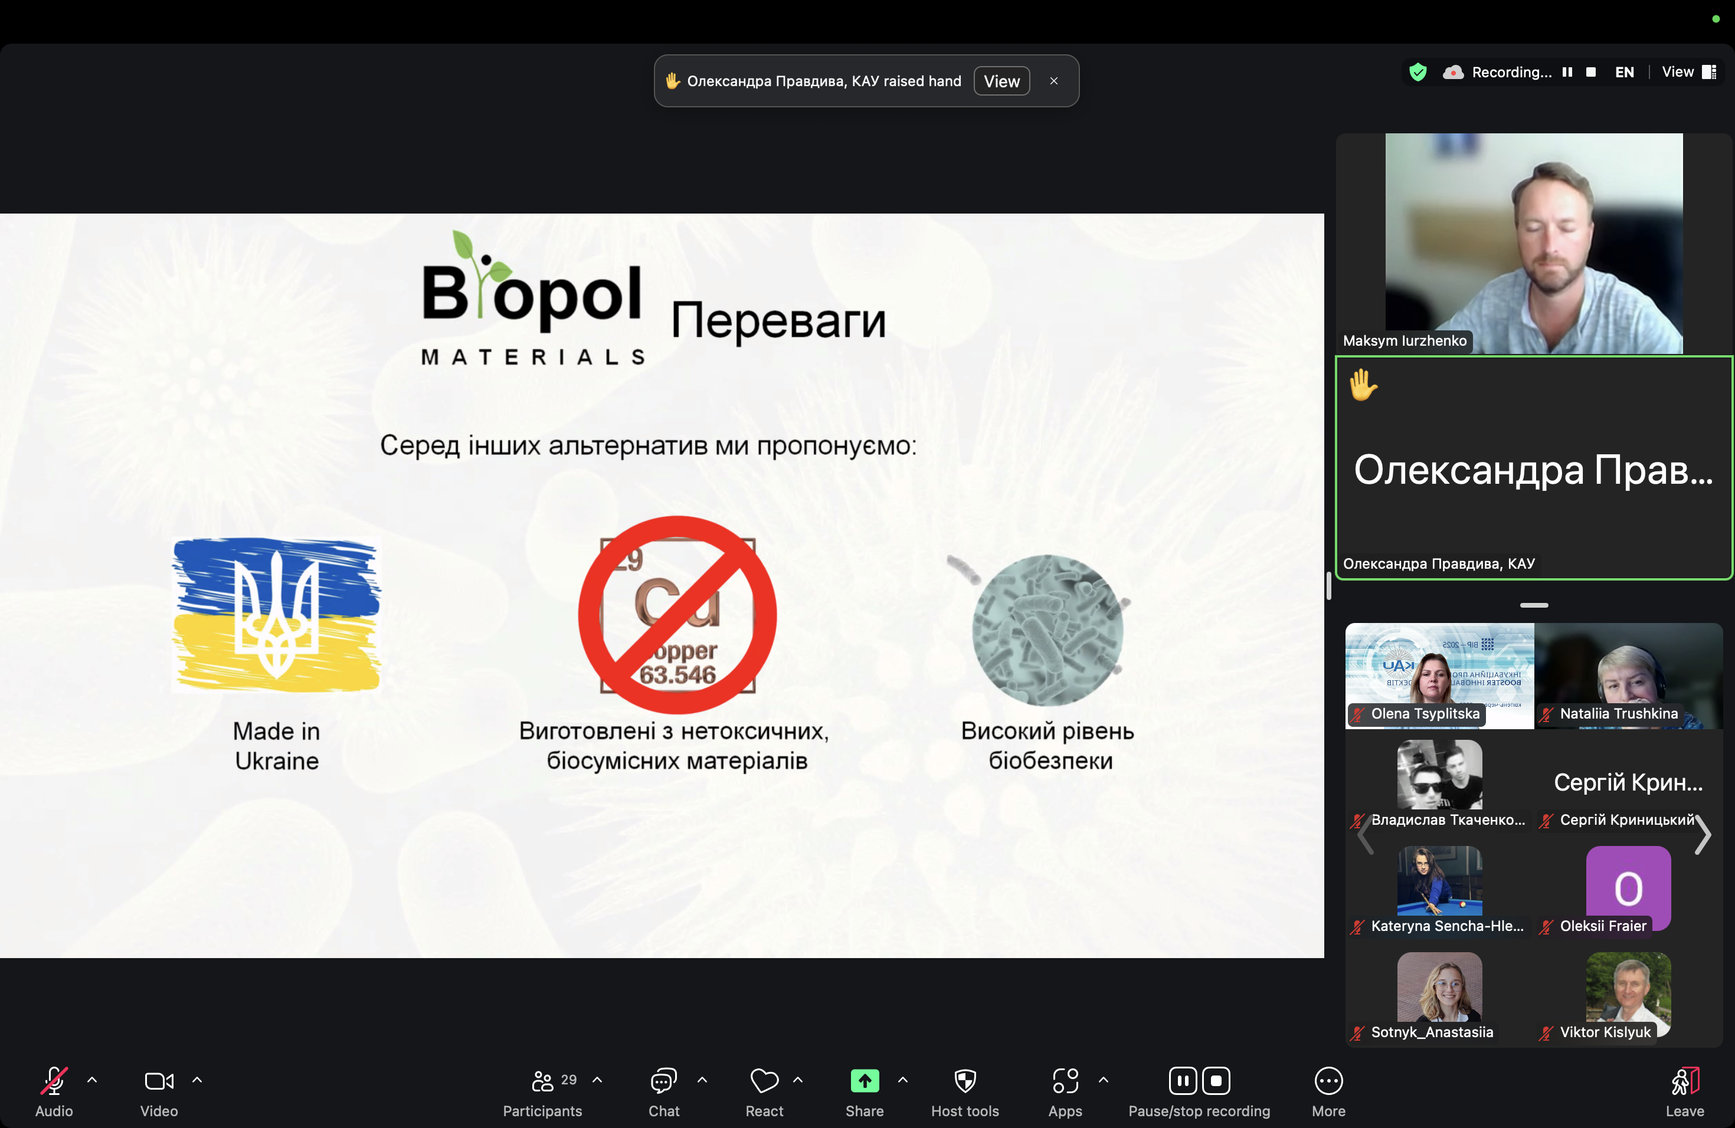Click the green encryption shield icon
The width and height of the screenshot is (1735, 1128).
point(1417,72)
